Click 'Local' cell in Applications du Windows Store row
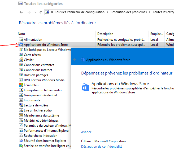This screenshot has width=174, height=149. pos(154,45)
